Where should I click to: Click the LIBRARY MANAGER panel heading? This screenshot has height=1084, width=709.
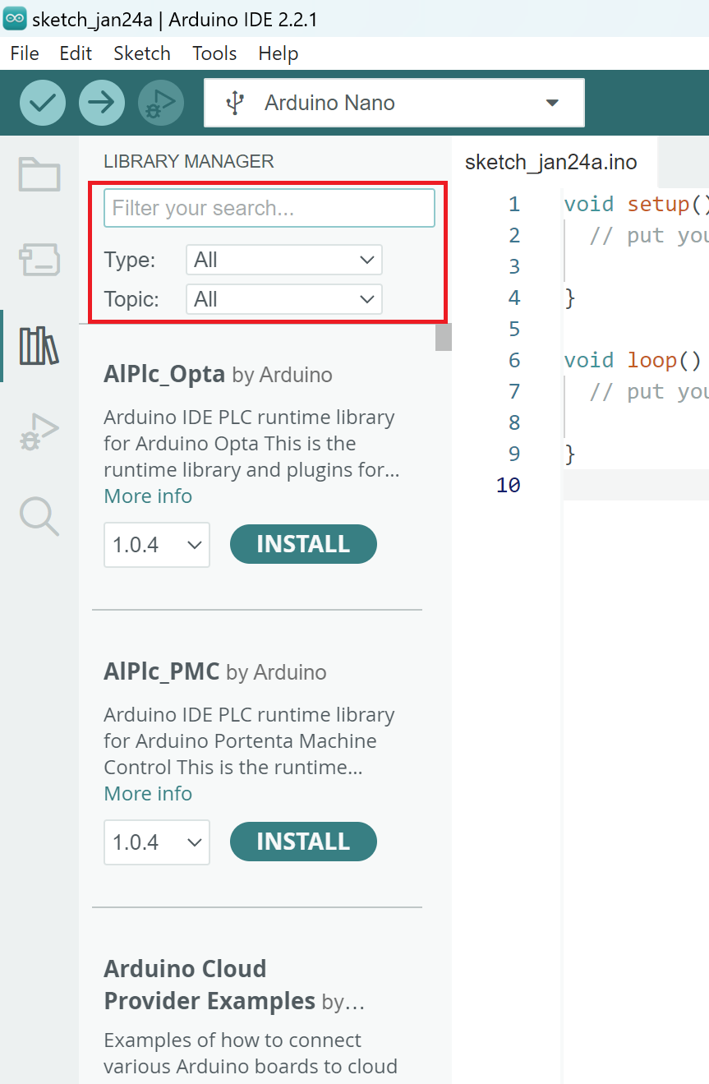click(189, 162)
